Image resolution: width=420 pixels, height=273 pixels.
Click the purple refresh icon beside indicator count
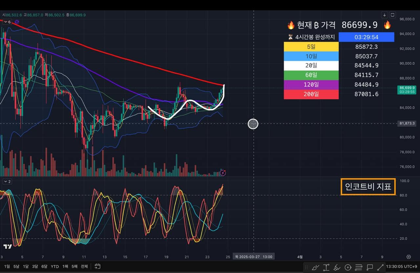(x=17, y=22)
